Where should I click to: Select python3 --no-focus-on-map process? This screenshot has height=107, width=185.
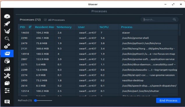[x=98, y=54]
